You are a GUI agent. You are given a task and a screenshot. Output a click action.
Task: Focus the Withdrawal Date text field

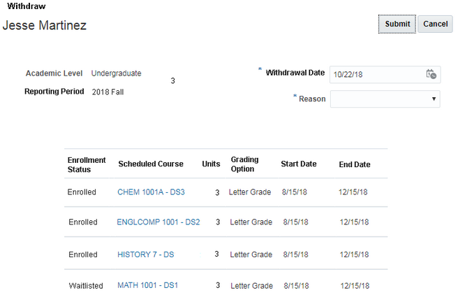pos(376,74)
